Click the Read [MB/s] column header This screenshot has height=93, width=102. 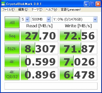point(39,26)
